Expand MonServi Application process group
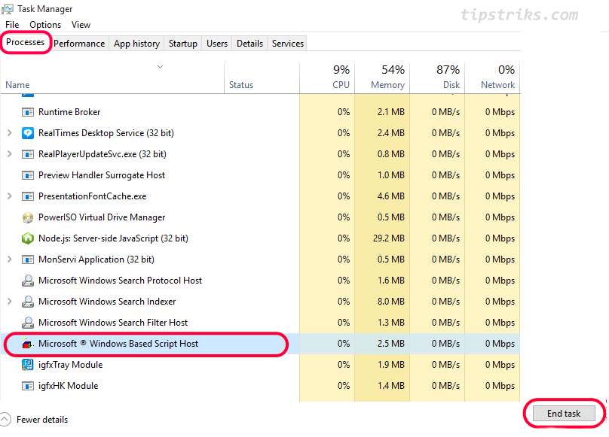 click(10, 259)
